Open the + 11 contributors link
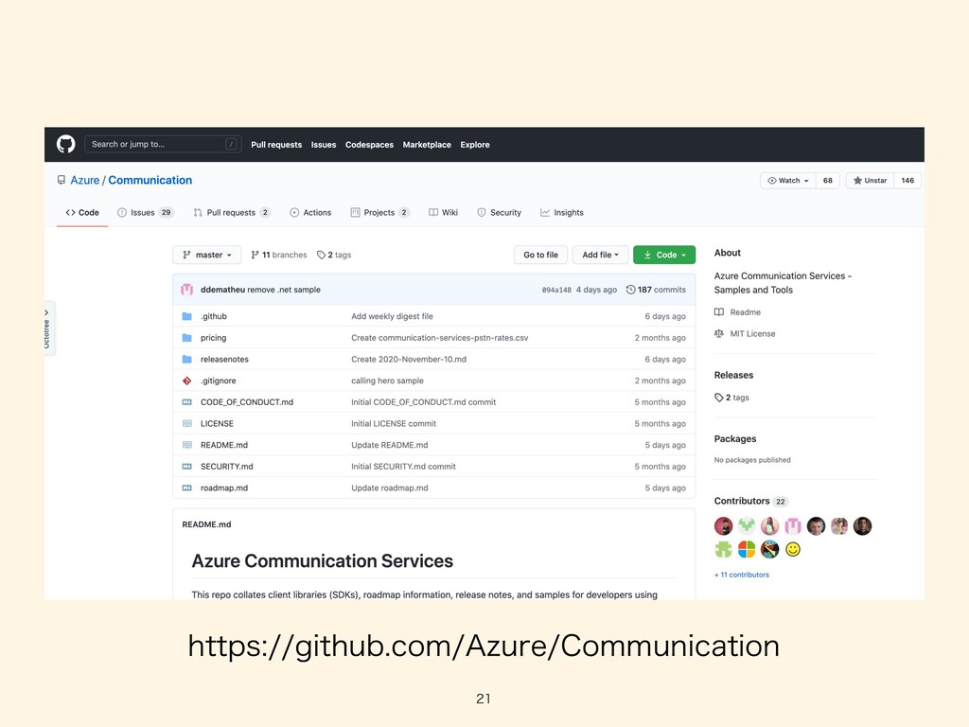This screenshot has width=969, height=727. [742, 575]
